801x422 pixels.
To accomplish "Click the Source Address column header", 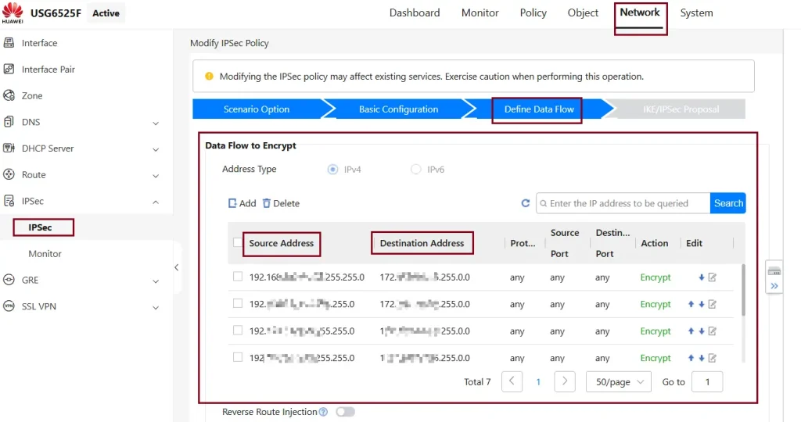I will (x=282, y=243).
